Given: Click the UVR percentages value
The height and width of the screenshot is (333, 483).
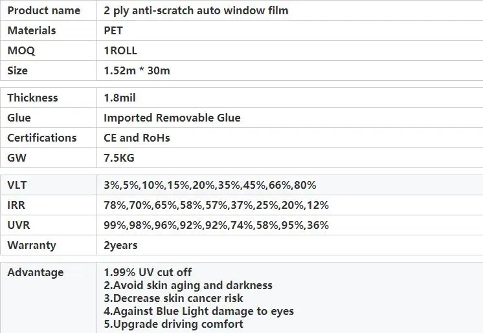Looking at the screenshot, I should pyautogui.click(x=216, y=225).
